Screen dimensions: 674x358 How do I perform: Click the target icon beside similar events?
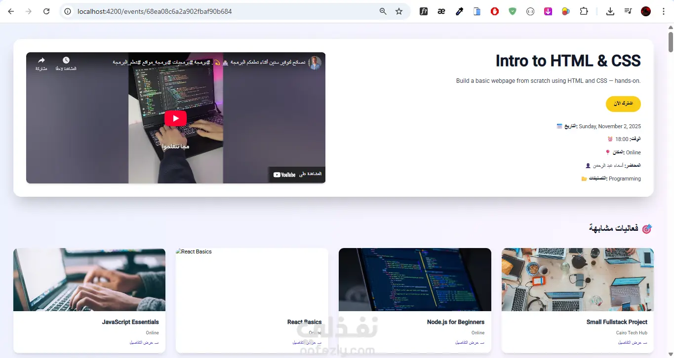click(647, 228)
